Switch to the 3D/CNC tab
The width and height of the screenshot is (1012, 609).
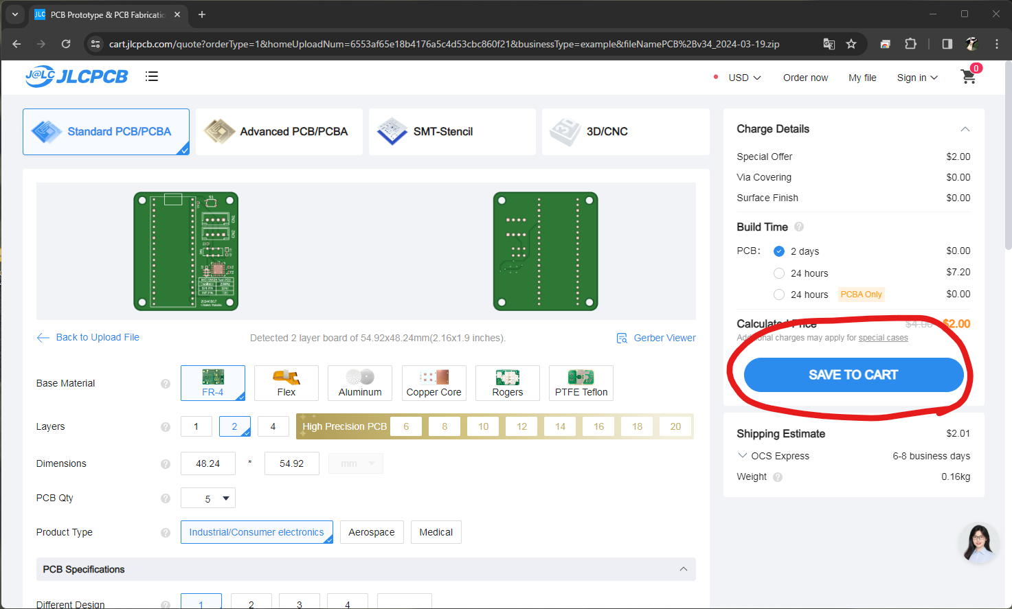click(625, 131)
